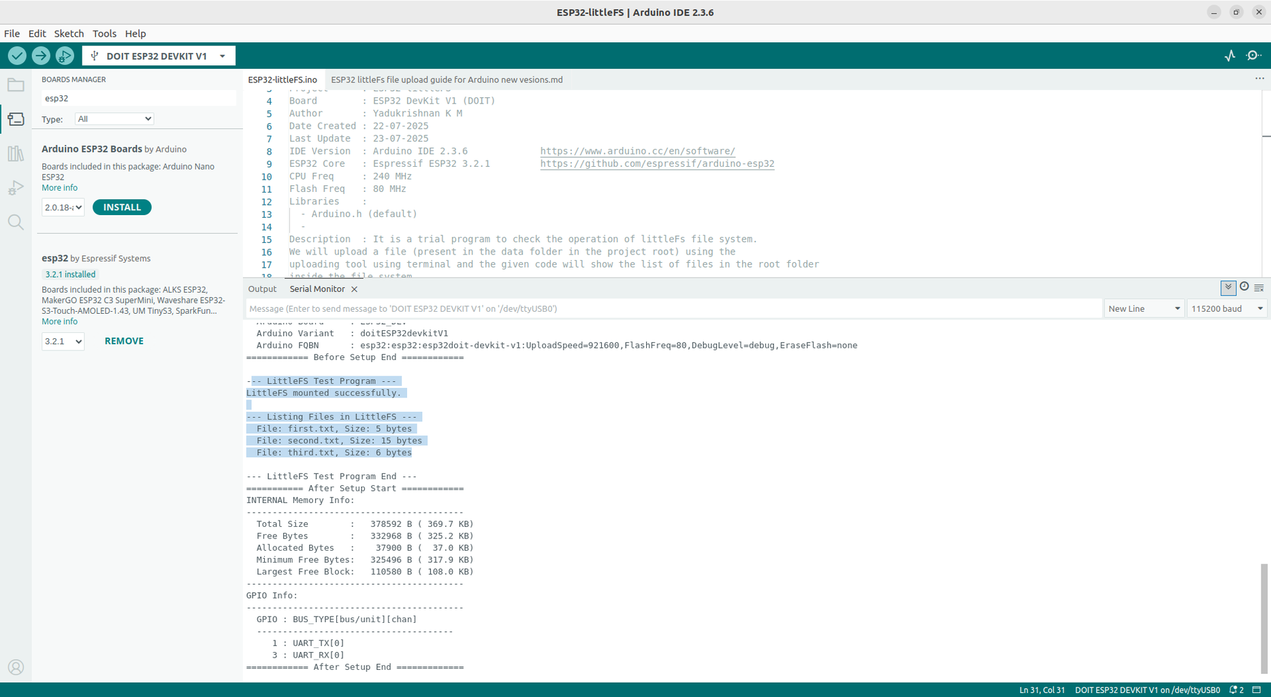Open the DOIT ESP32 DEVKIT V1 board selector
Image resolution: width=1271 pixels, height=697 pixels.
pyautogui.click(x=159, y=56)
